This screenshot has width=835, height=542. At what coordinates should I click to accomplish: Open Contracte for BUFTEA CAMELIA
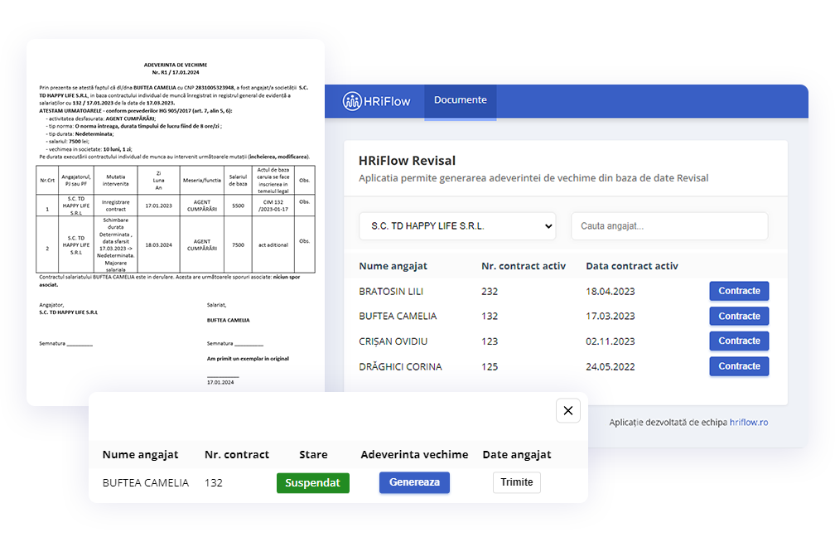point(739,316)
